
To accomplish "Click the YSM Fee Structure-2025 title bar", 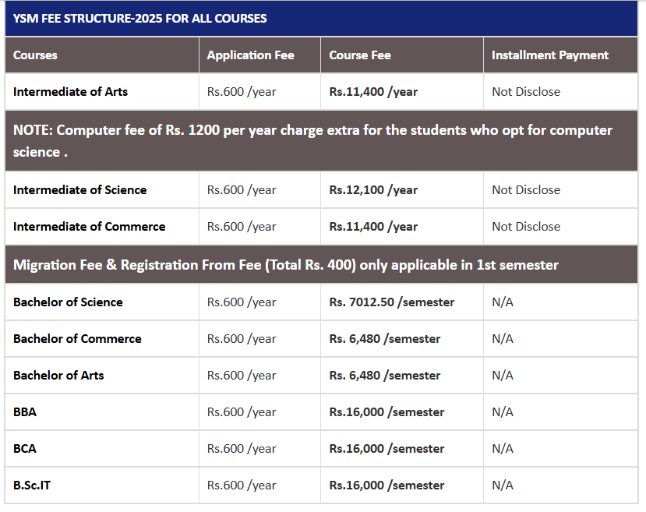I will pos(140,18).
